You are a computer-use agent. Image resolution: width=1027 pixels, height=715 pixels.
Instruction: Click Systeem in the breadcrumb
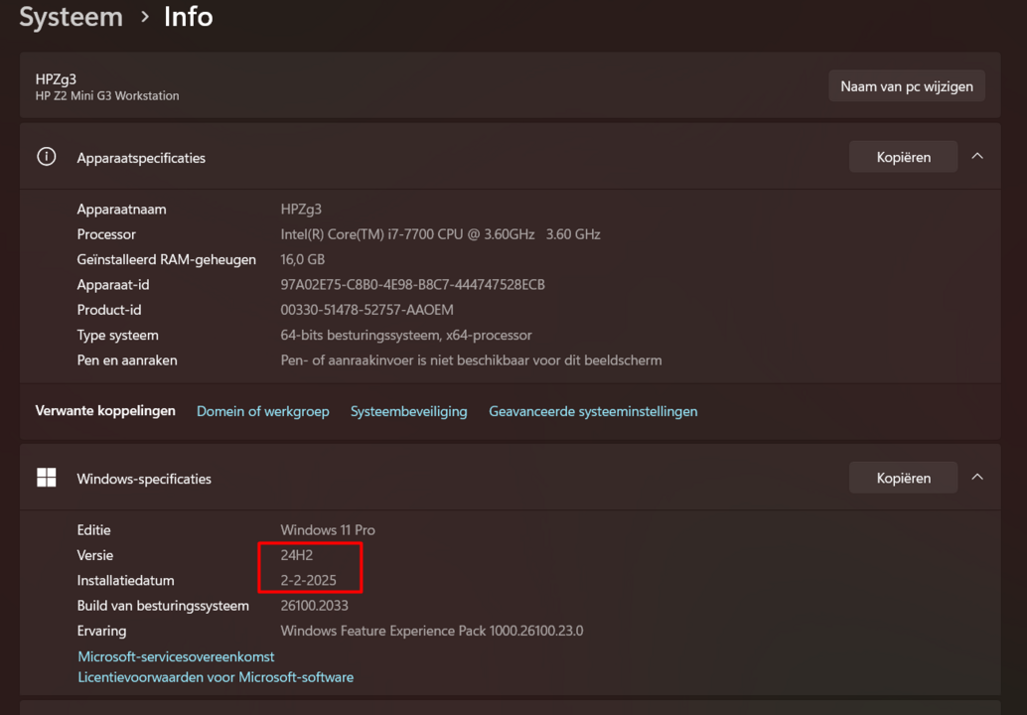pos(71,17)
